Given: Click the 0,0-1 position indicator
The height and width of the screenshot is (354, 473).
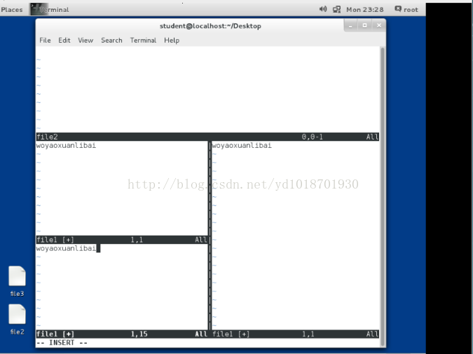Looking at the screenshot, I should pos(313,137).
